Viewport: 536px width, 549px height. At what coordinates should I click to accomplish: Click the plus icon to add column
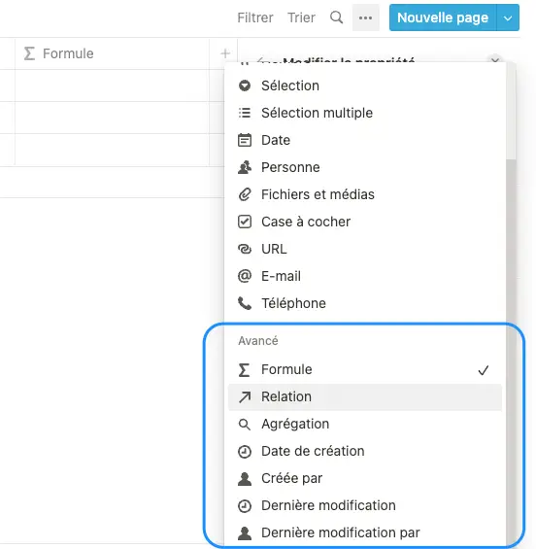point(225,53)
